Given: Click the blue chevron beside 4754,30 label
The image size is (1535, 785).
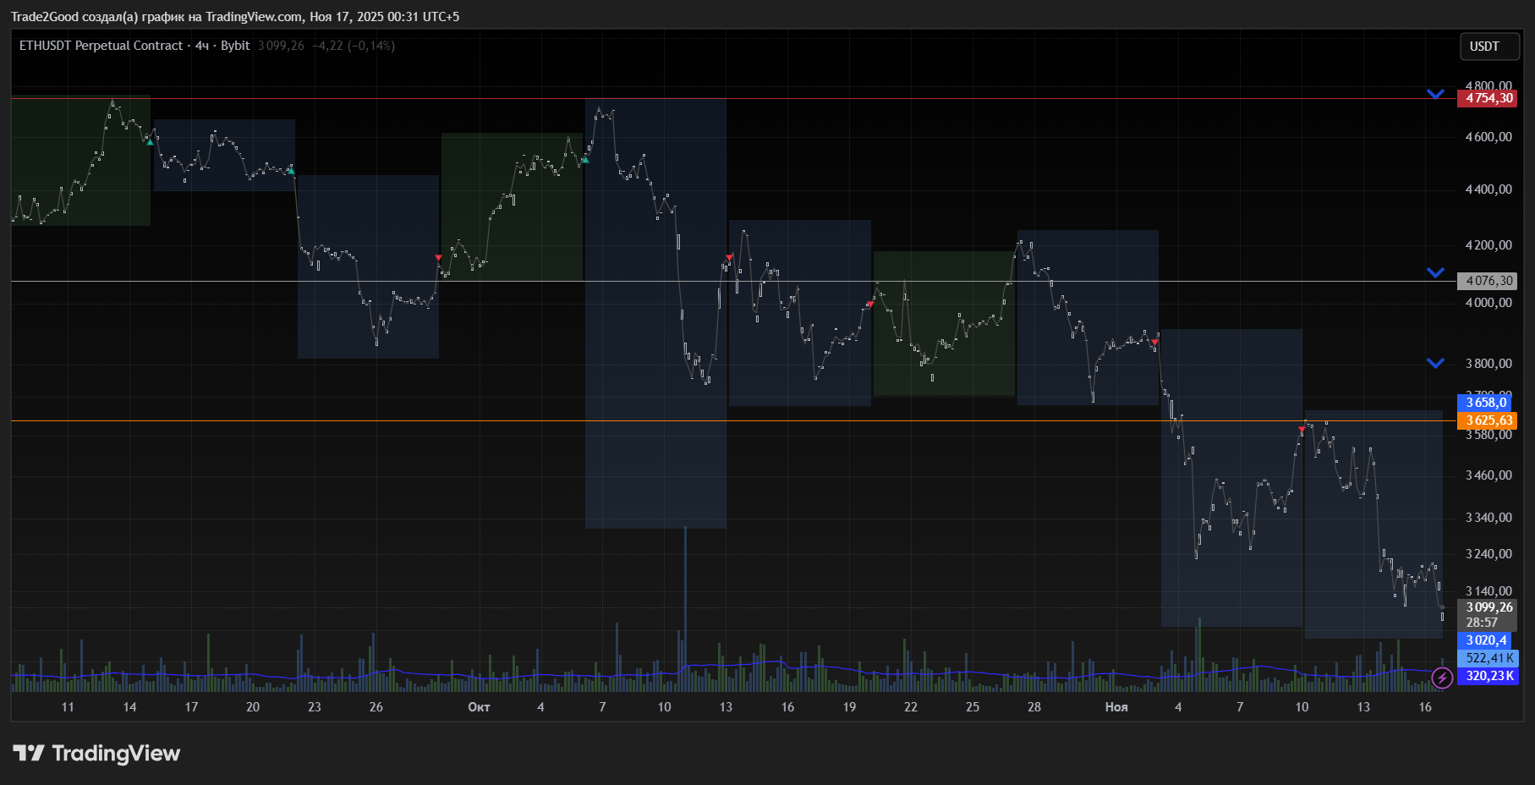Looking at the screenshot, I should pos(1435,94).
